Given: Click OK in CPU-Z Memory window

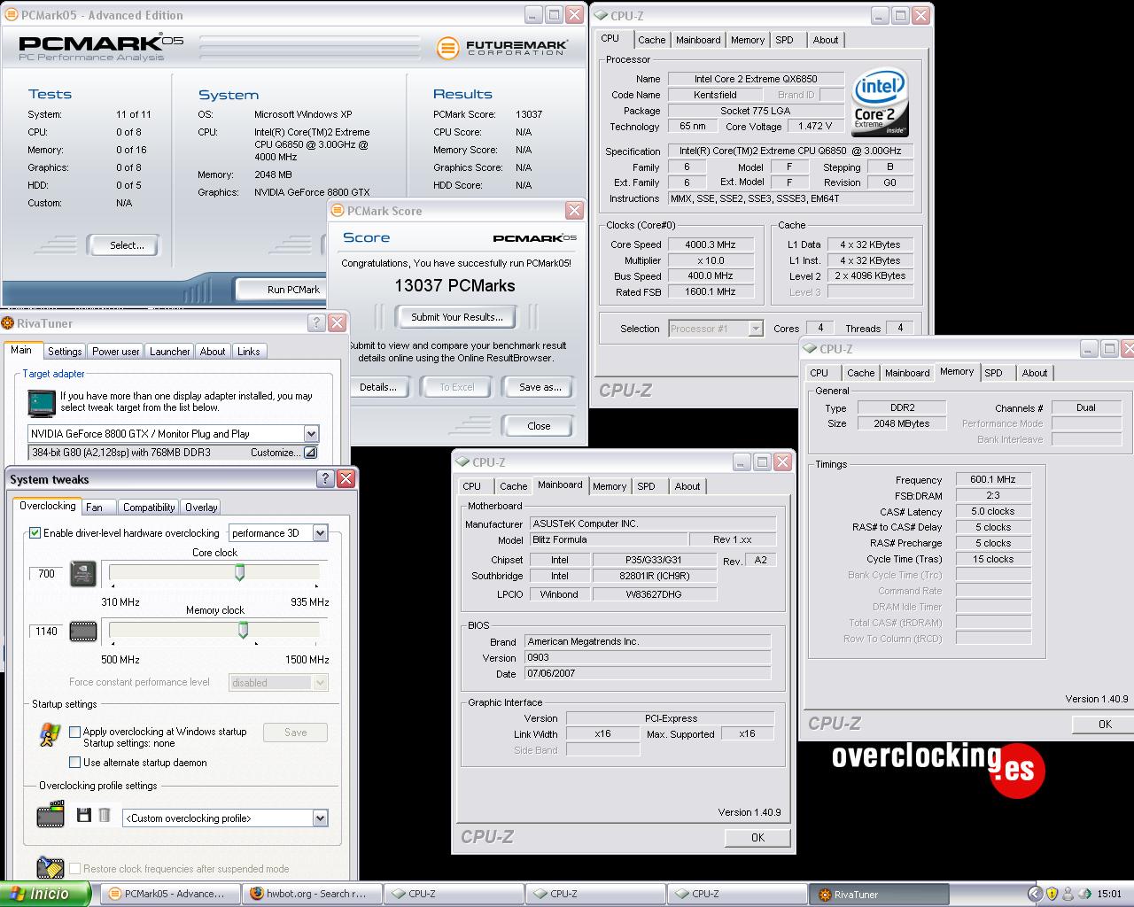Looking at the screenshot, I should click(1103, 724).
